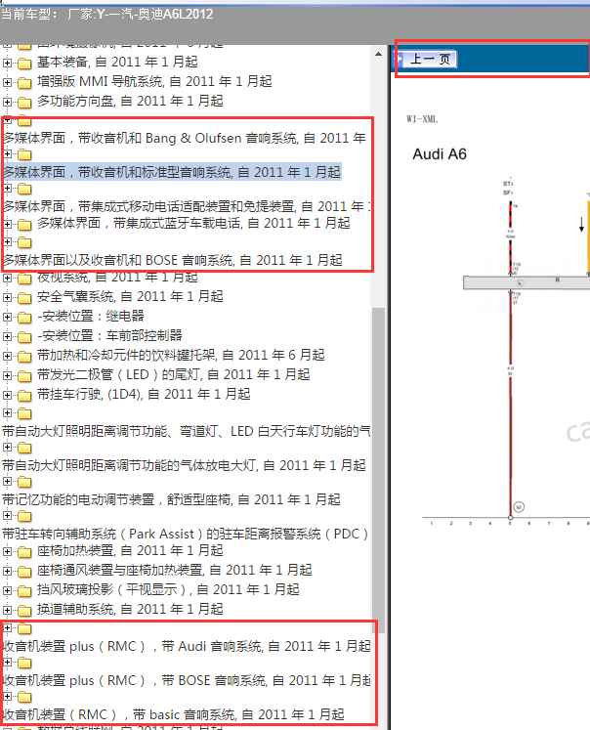Viewport: 590px width, 730px height.
Task: Select 收音机装置（RMC），带 basic 音响系统
Action: point(174,714)
